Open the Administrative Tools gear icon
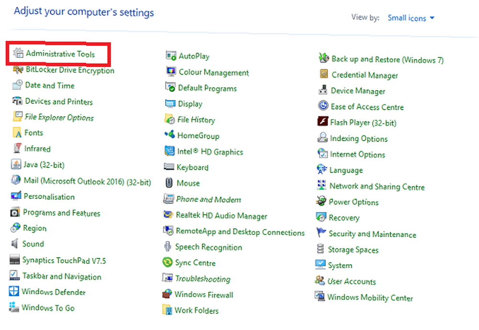The height and width of the screenshot is (330, 479). (18, 53)
